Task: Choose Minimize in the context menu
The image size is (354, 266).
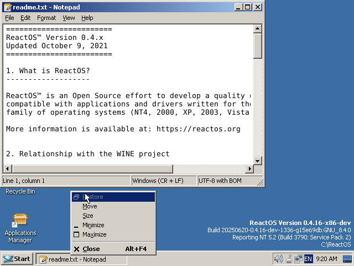Action: pos(113,226)
